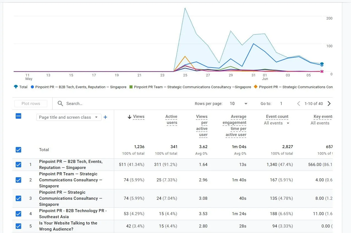Click the Key events column header
The height and width of the screenshot is (233, 351).
pyautogui.click(x=323, y=117)
